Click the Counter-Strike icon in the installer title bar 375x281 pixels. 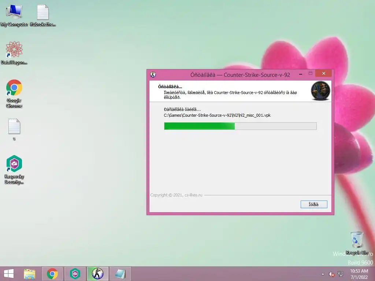click(153, 75)
